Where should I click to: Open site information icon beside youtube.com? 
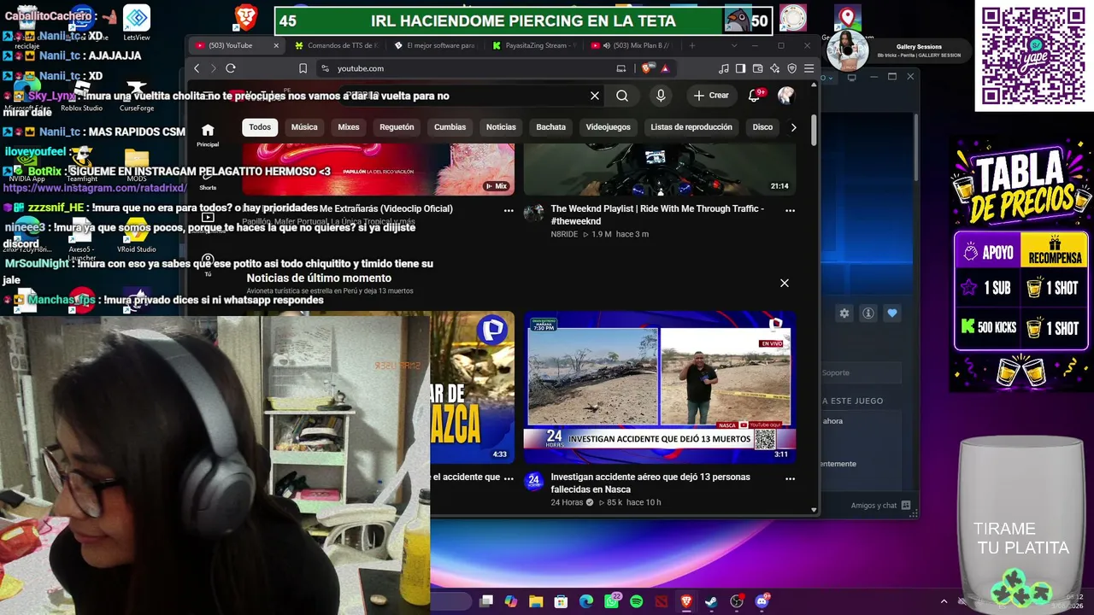[325, 68]
